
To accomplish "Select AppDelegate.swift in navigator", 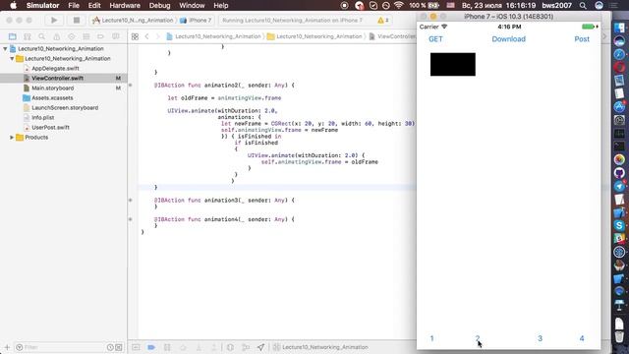I will [x=55, y=68].
